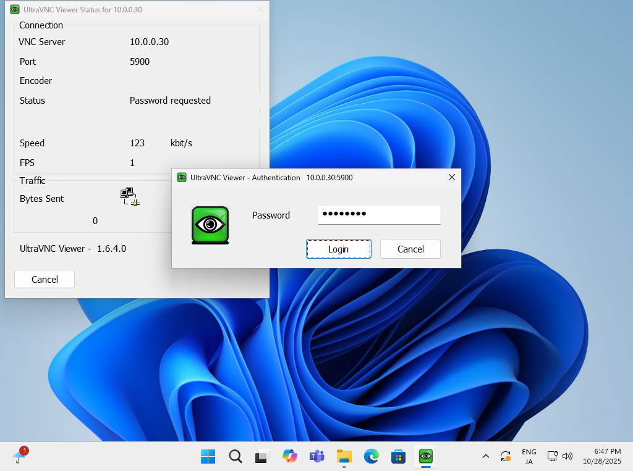Expand the hidden system tray icons
633x471 pixels.
[486, 456]
